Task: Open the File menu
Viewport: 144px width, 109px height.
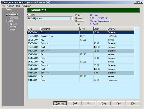Action: (x=3, y=6)
